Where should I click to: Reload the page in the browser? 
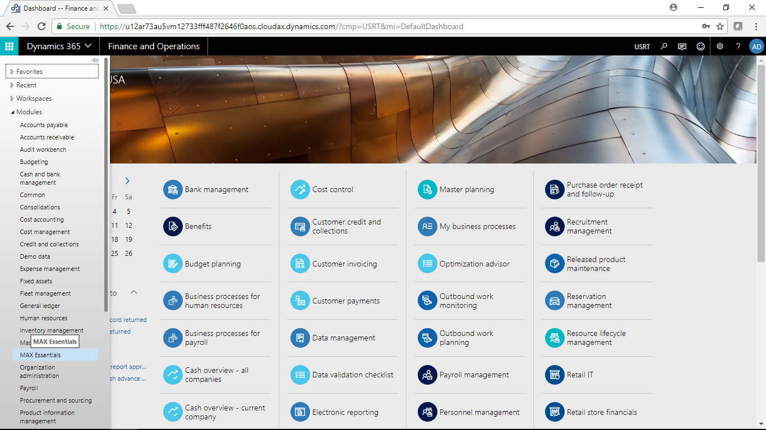[41, 26]
